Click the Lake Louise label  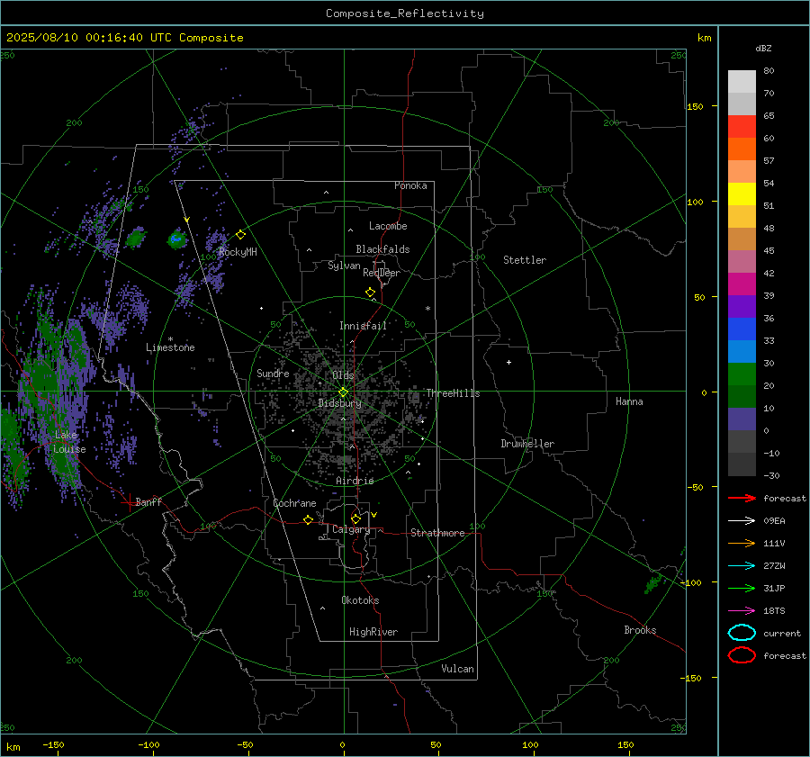[x=69, y=442]
